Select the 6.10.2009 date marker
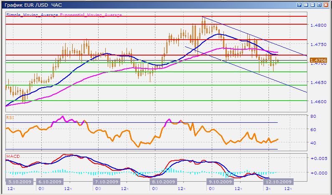Screen dimensions: 332x195 (x=50, y=182)
